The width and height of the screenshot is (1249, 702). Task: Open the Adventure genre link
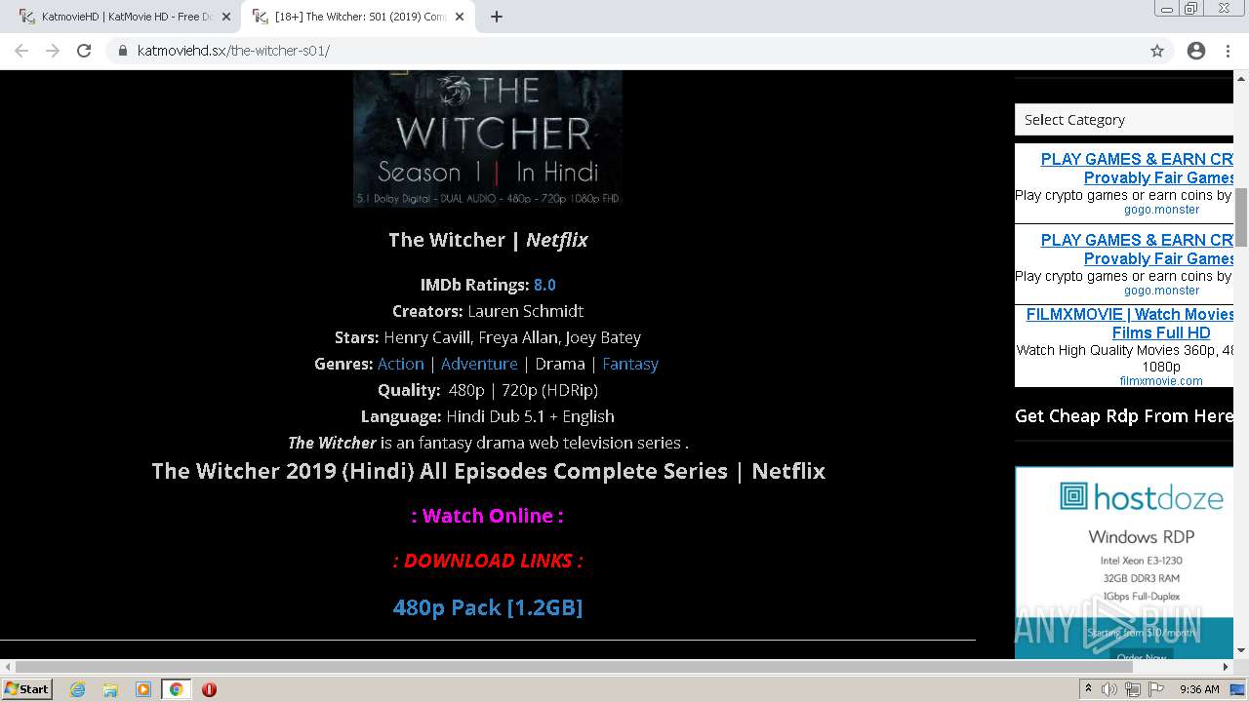479,364
